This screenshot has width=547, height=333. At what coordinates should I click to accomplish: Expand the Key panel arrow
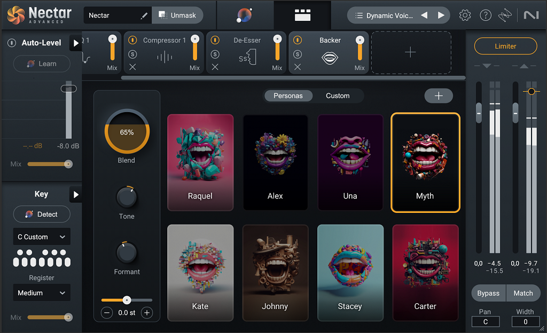pyautogui.click(x=76, y=195)
